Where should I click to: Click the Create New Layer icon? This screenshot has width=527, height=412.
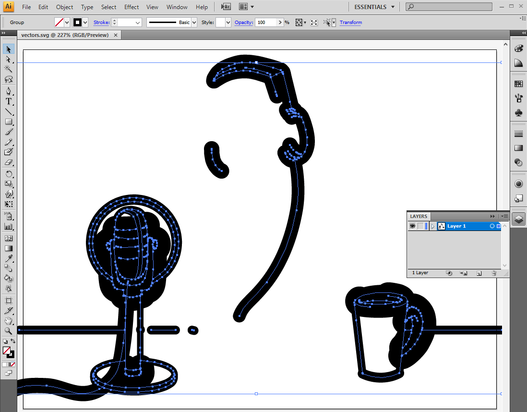pos(479,273)
